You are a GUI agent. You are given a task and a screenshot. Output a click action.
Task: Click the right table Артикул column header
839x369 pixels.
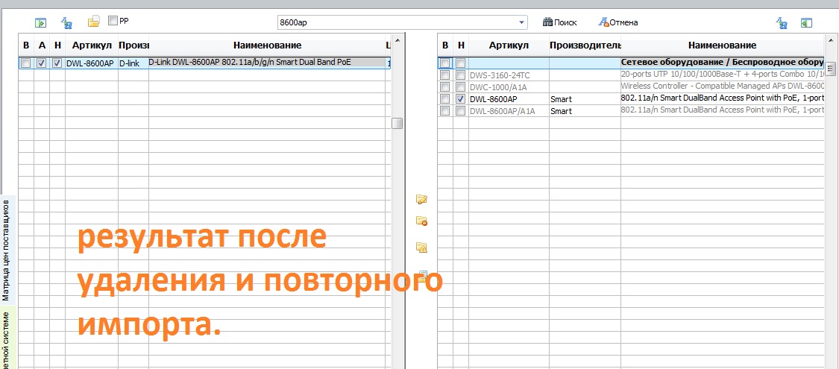pyautogui.click(x=509, y=45)
